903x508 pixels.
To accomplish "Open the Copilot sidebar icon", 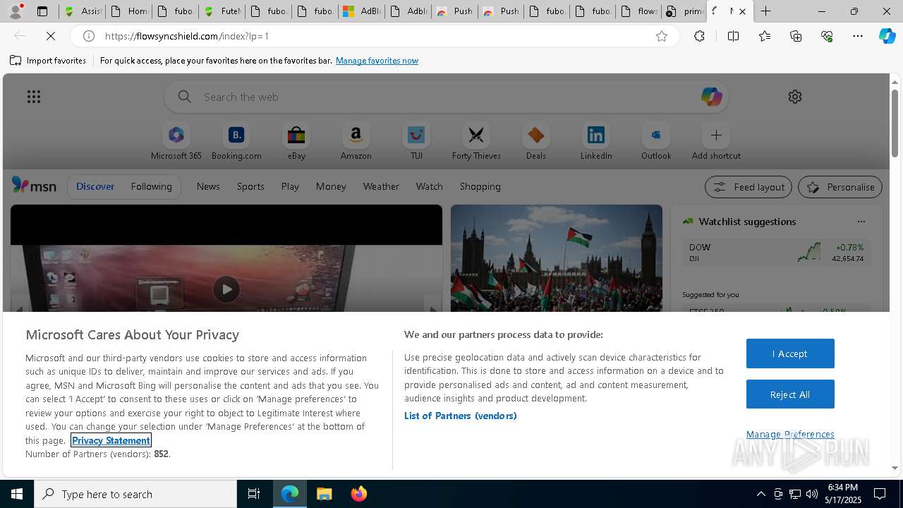I will click(887, 36).
